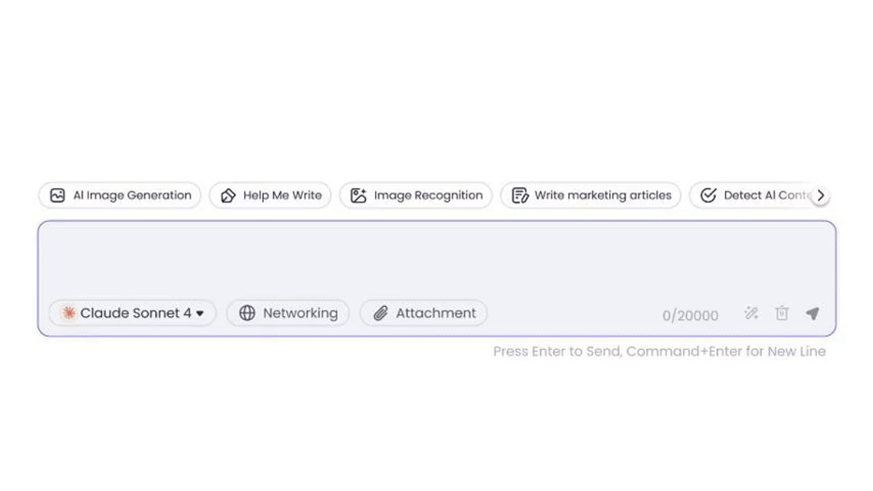Click the checkmark circle icon in Detect AI Content
The height and width of the screenshot is (491, 873).
(708, 196)
